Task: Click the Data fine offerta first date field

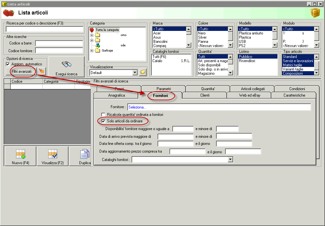Action: (175, 144)
